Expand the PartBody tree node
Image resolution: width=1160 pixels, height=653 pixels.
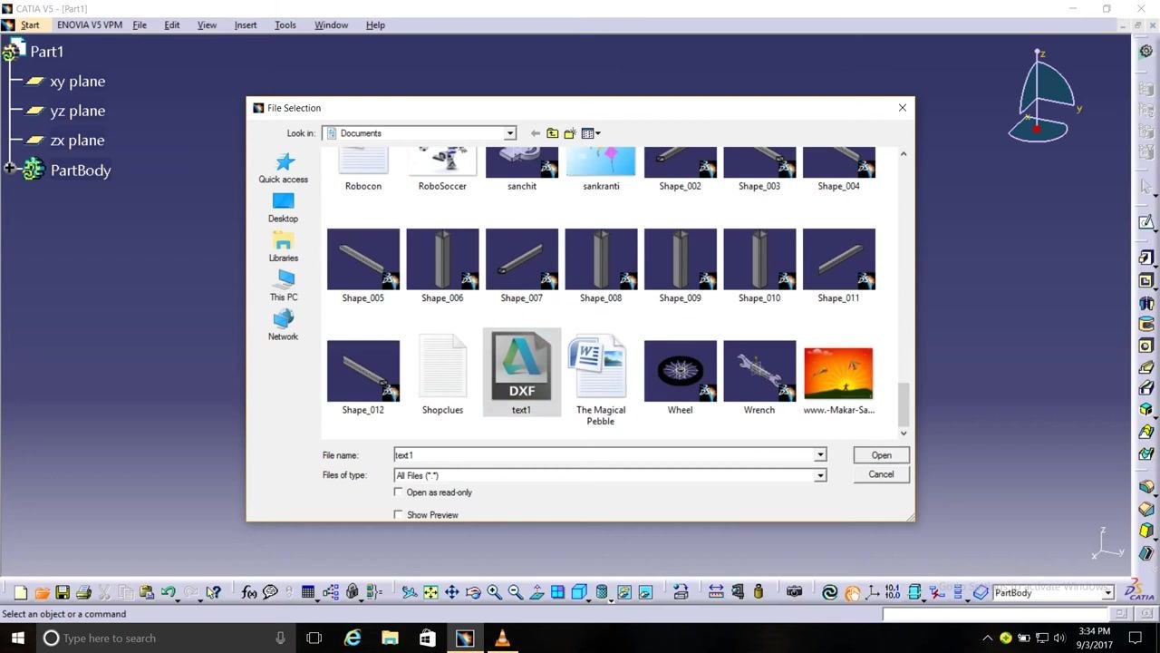coord(9,170)
